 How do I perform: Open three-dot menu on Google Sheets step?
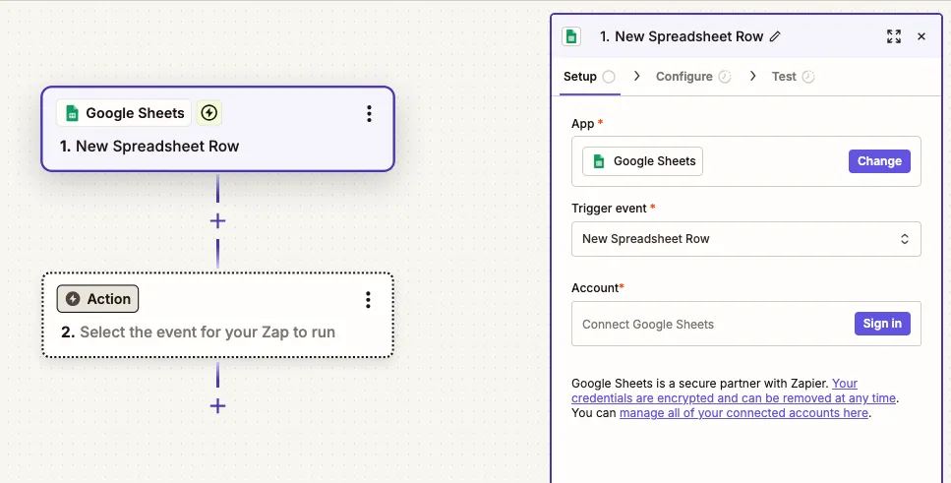pos(369,113)
